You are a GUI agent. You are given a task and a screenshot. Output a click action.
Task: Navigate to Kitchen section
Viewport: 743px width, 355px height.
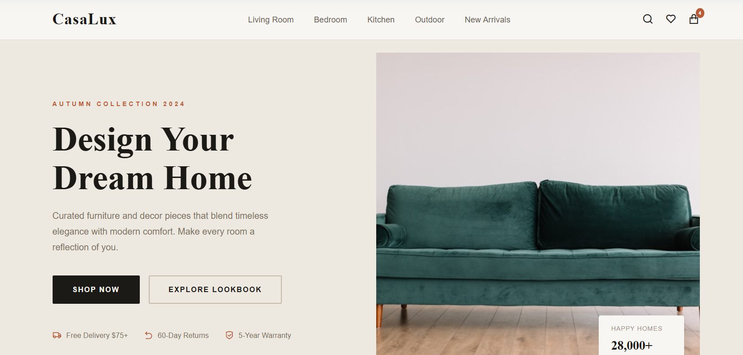(381, 20)
